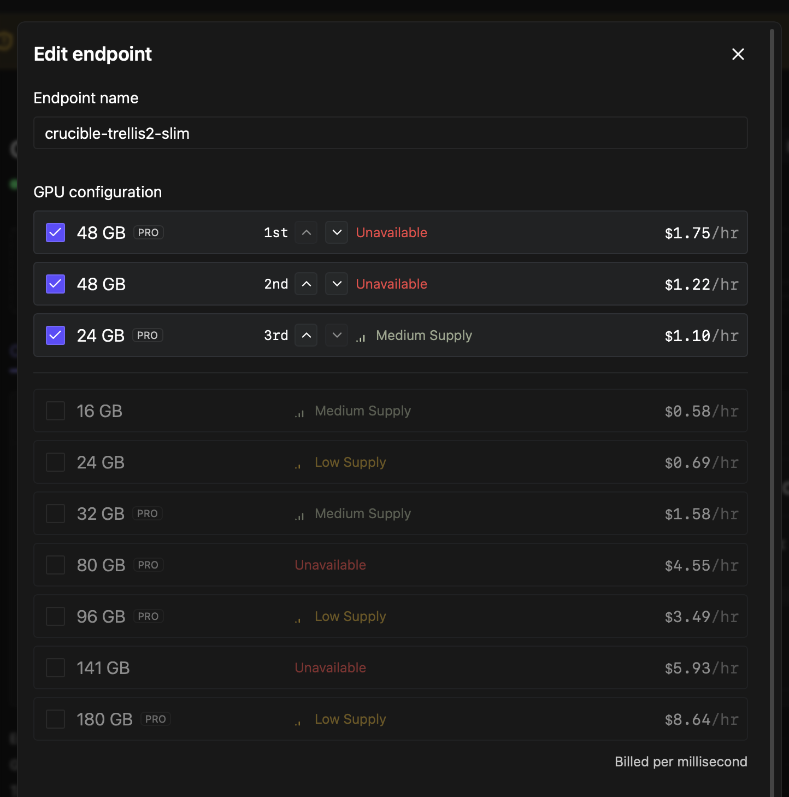Move the 3rd priority 24 GB PRO up

(306, 335)
